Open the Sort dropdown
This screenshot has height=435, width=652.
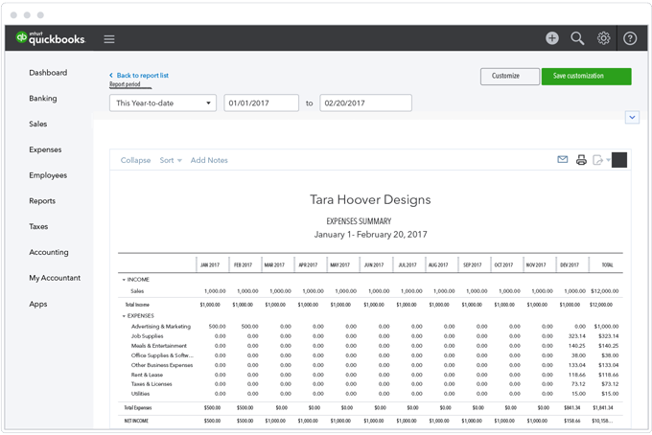tap(171, 160)
